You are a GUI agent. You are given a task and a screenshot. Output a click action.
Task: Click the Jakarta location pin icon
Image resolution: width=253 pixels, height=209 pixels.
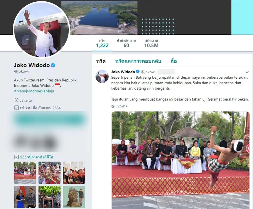click(x=17, y=100)
